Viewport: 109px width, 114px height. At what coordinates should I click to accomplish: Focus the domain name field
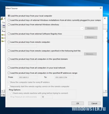[22, 63]
